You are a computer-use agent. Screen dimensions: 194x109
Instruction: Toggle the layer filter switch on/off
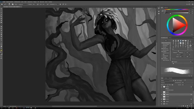(185, 80)
